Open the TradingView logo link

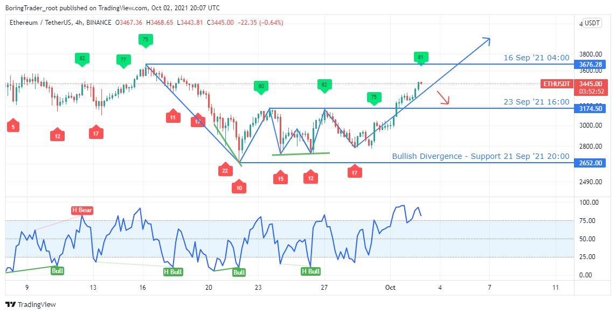coord(31,304)
